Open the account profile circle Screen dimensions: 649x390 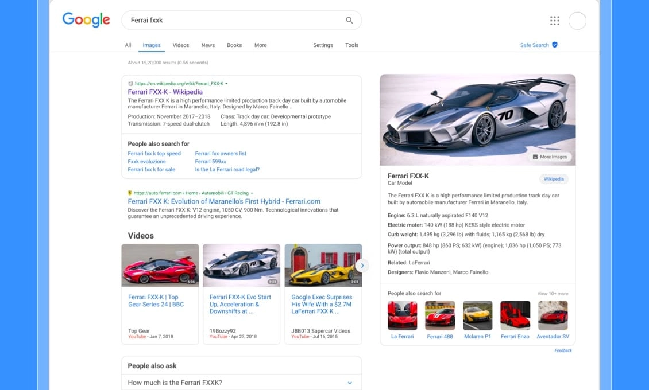coord(577,21)
